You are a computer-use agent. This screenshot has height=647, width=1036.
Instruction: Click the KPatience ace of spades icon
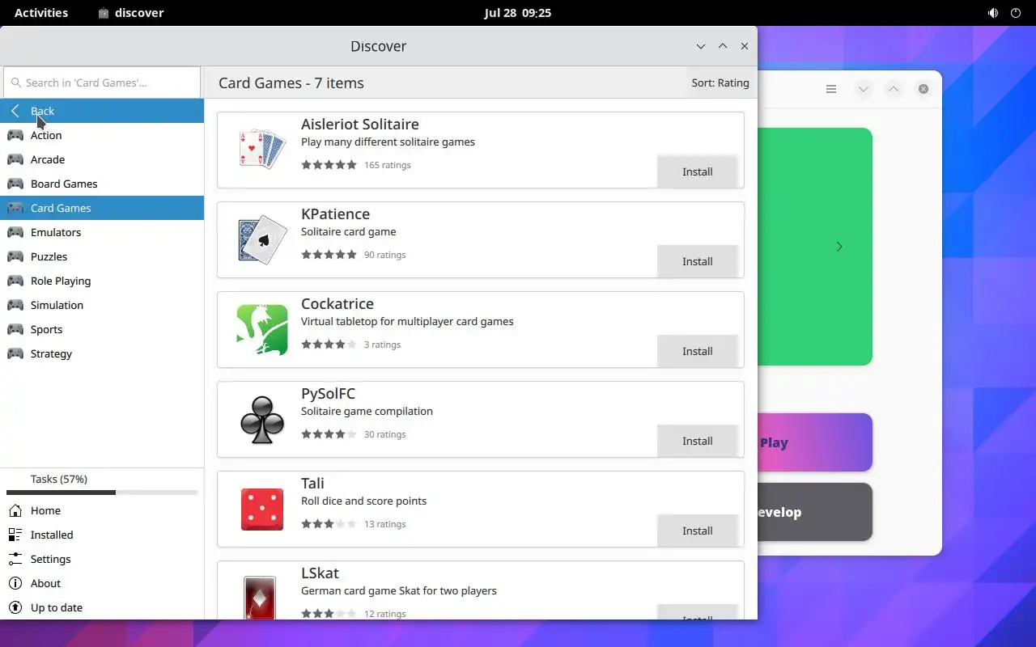pyautogui.click(x=262, y=239)
